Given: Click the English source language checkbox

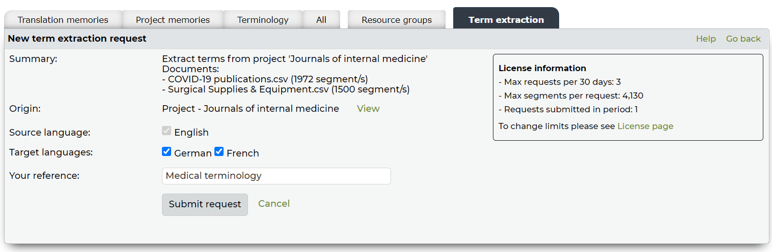Looking at the screenshot, I should tap(167, 131).
